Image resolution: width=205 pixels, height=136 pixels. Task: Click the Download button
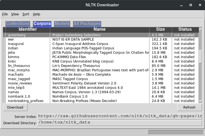pos(15,107)
